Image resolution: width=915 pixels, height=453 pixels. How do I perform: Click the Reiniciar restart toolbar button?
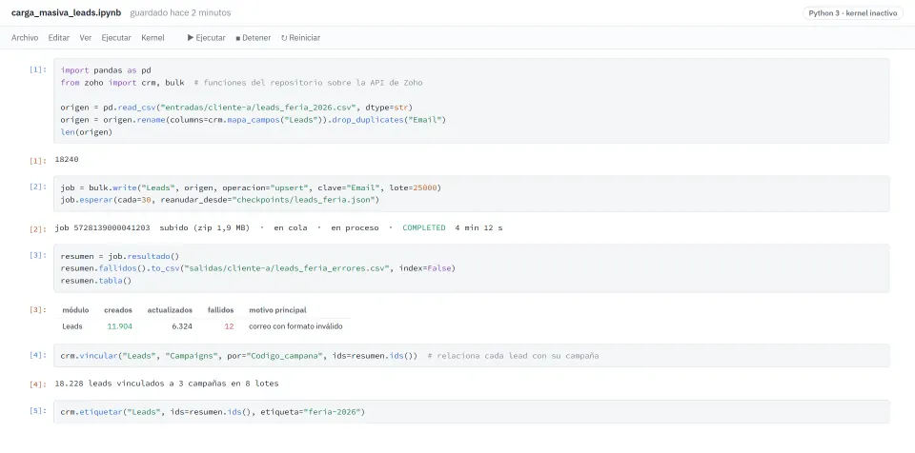click(x=300, y=38)
